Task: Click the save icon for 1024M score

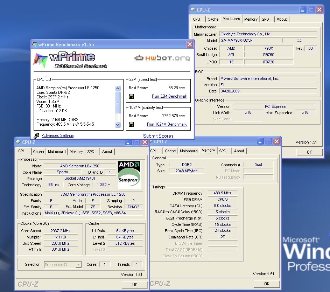Action: pyautogui.click(x=131, y=124)
